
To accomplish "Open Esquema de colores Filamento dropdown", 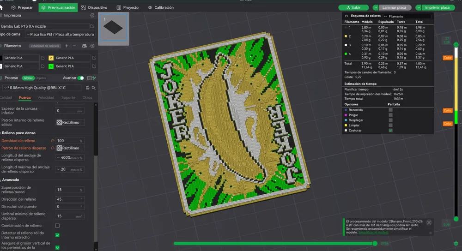I will [406, 16].
